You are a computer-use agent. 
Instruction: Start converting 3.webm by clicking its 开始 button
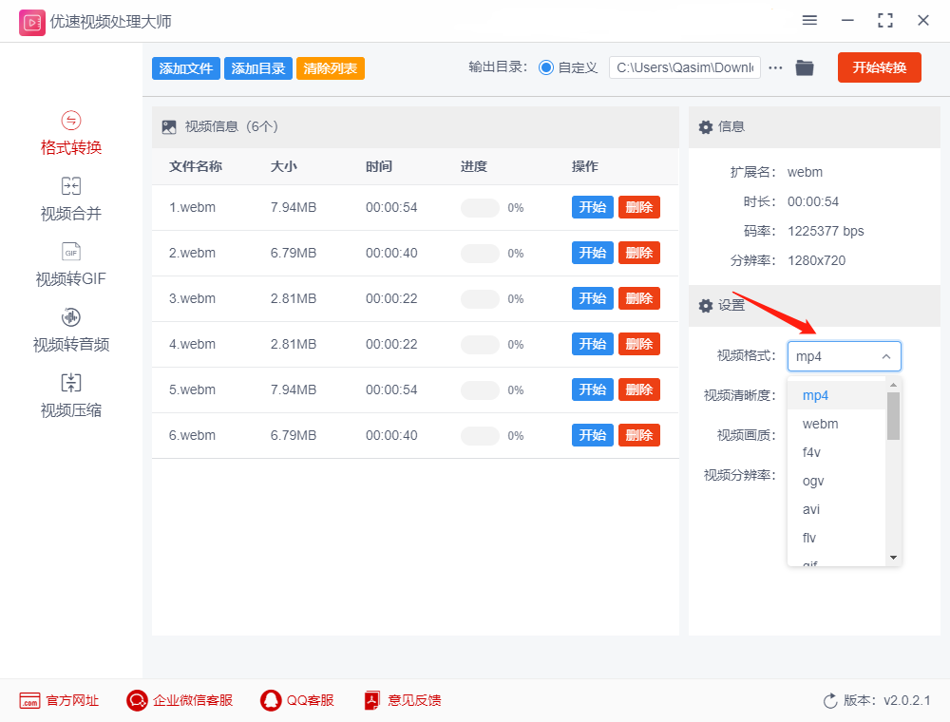(x=592, y=297)
